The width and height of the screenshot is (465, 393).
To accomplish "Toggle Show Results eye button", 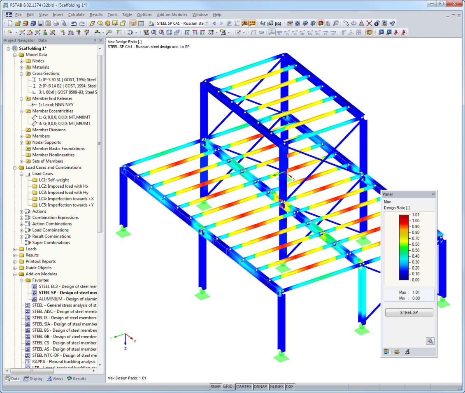I will point(245,23).
